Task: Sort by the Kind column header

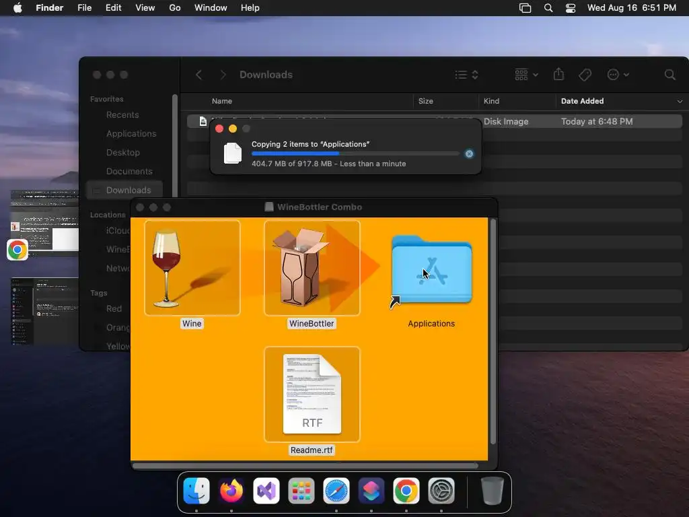Action: click(x=491, y=101)
